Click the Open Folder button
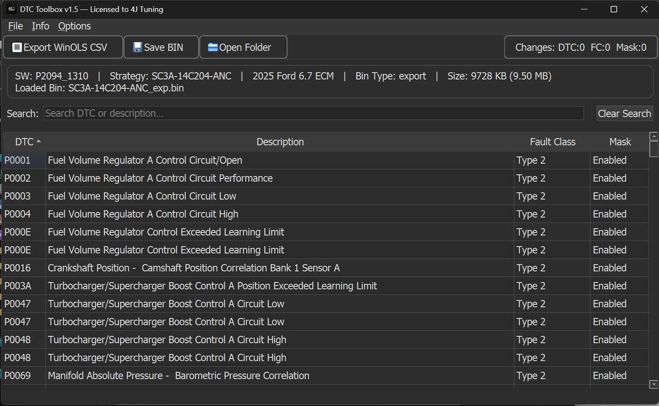 click(x=243, y=47)
